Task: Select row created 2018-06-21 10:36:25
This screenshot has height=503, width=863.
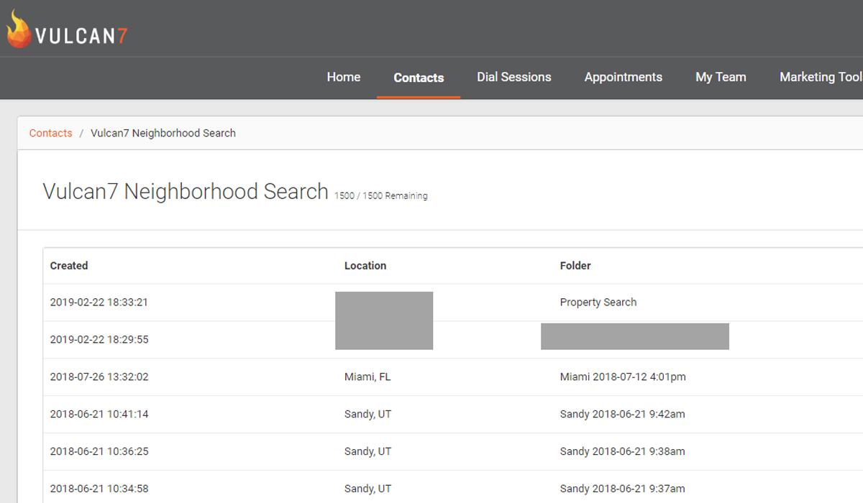Action: [x=453, y=452]
